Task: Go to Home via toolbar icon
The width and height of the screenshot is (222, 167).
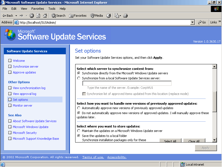Action: [x=45, y=16]
